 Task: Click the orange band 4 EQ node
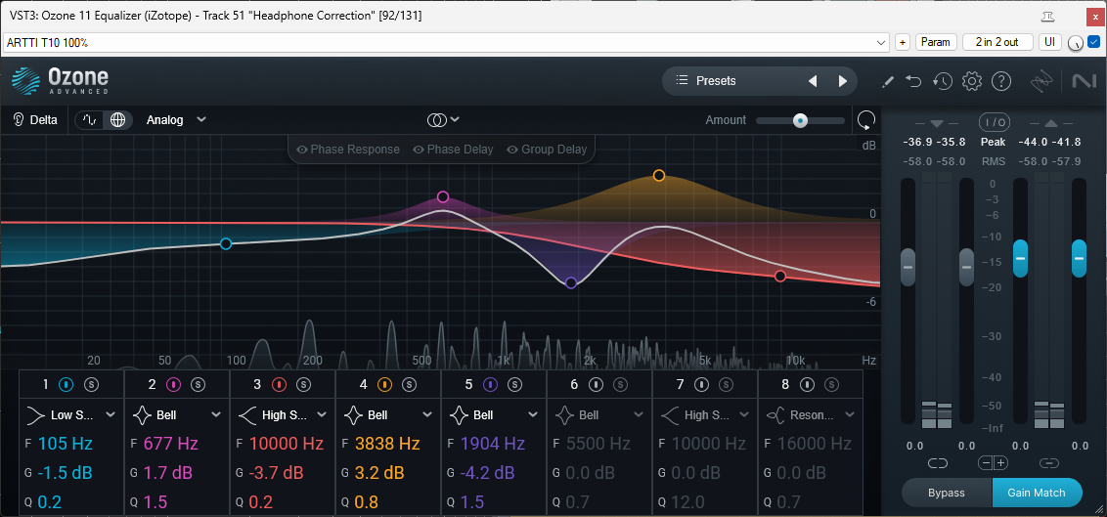click(x=659, y=176)
